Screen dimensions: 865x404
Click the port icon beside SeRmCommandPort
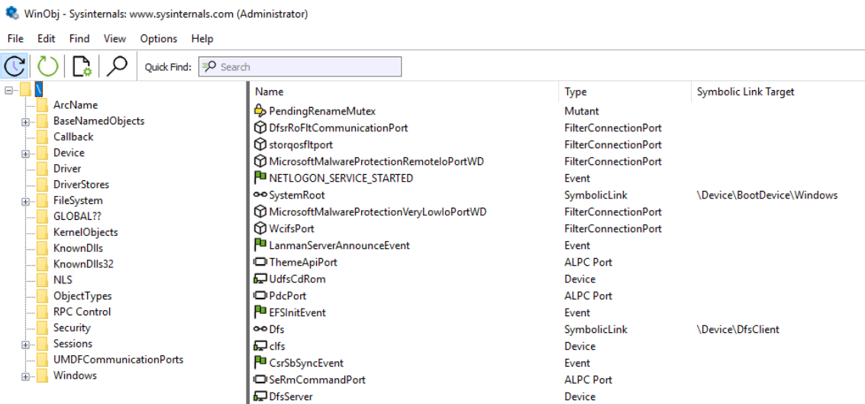[260, 380]
